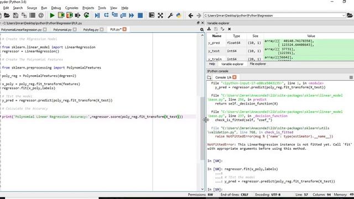Close the Polynomial.py tab
Image resolution: width=354 pixels, height=199 pixels.
(x=75, y=29)
